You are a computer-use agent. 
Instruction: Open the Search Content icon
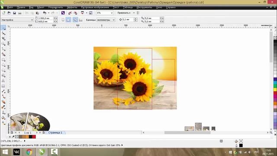(63, 13)
